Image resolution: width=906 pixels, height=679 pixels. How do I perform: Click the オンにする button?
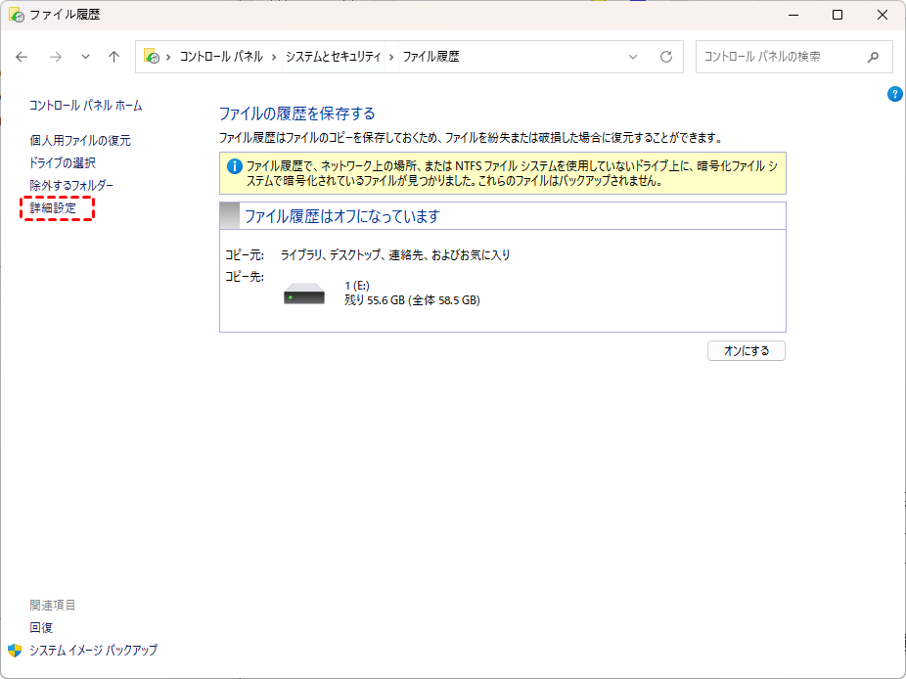[x=746, y=350]
